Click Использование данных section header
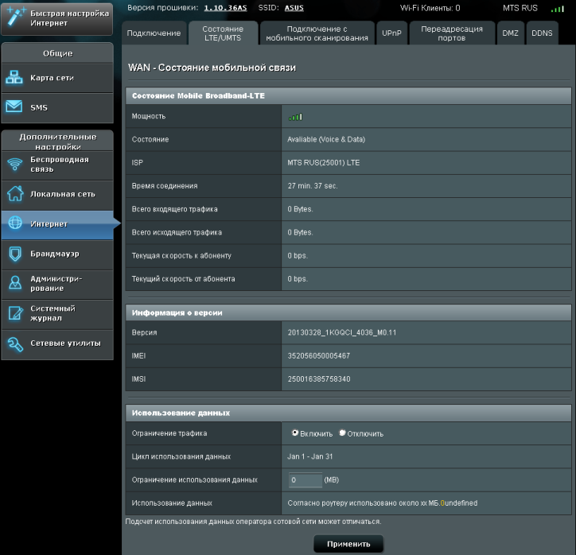 (x=348, y=413)
